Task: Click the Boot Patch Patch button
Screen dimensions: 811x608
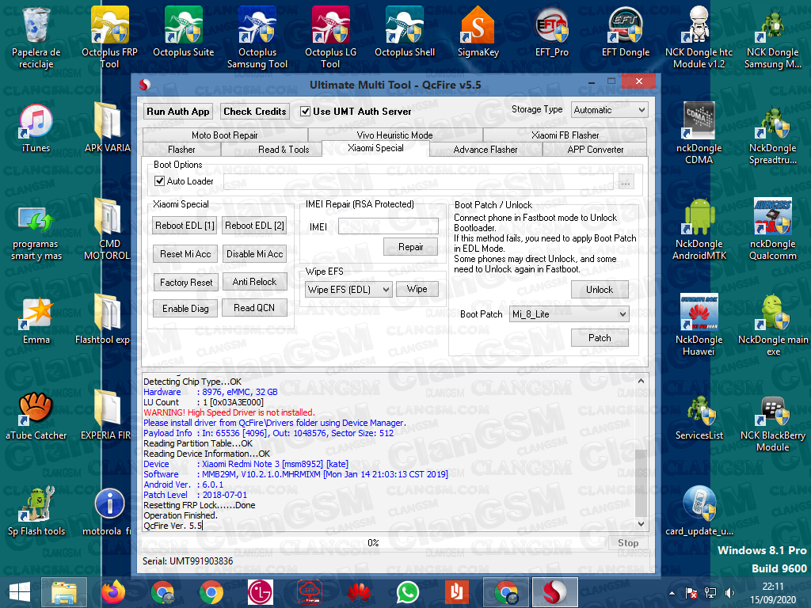Action: pyautogui.click(x=600, y=337)
